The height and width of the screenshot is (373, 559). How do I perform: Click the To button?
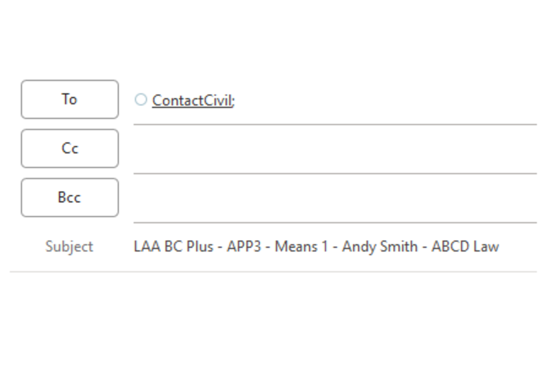(x=69, y=100)
